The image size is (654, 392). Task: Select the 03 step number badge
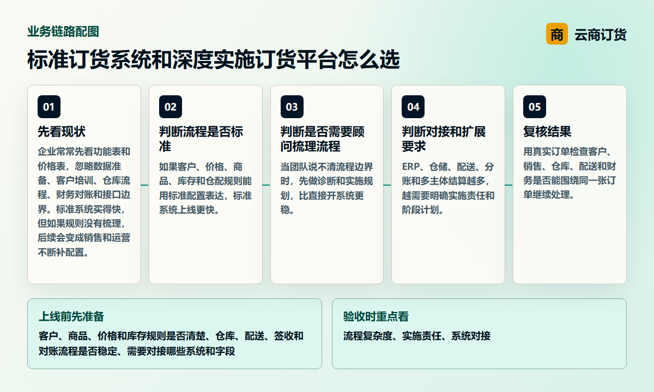pyautogui.click(x=292, y=107)
